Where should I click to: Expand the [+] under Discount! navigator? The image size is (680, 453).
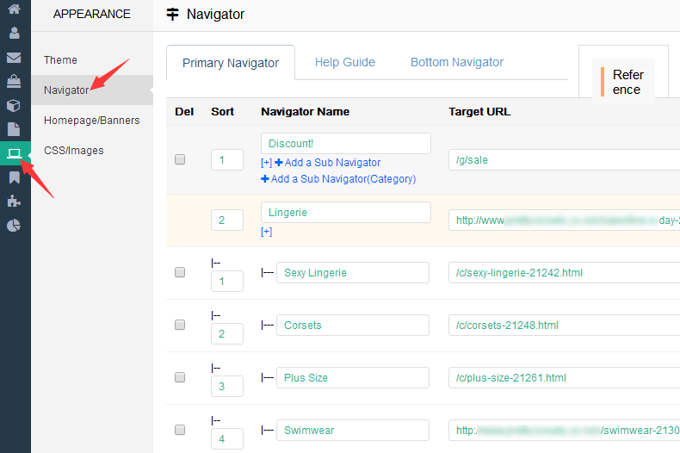pos(266,163)
